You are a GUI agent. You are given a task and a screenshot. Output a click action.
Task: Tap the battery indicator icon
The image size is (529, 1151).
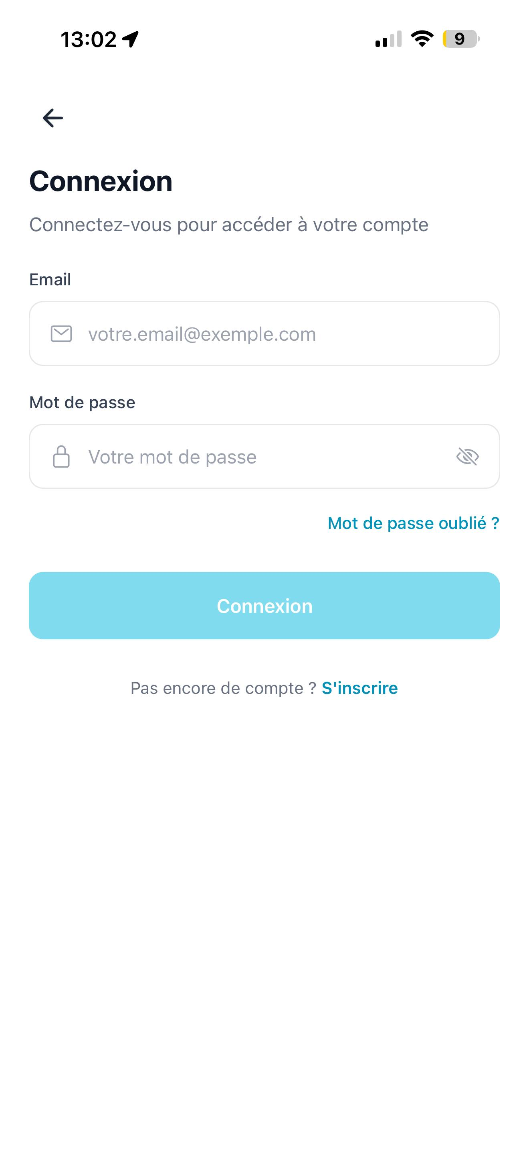[461, 39]
